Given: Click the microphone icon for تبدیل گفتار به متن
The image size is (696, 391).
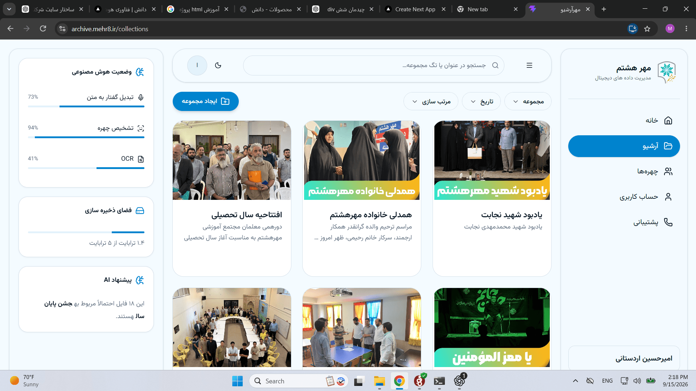Looking at the screenshot, I should click(141, 97).
